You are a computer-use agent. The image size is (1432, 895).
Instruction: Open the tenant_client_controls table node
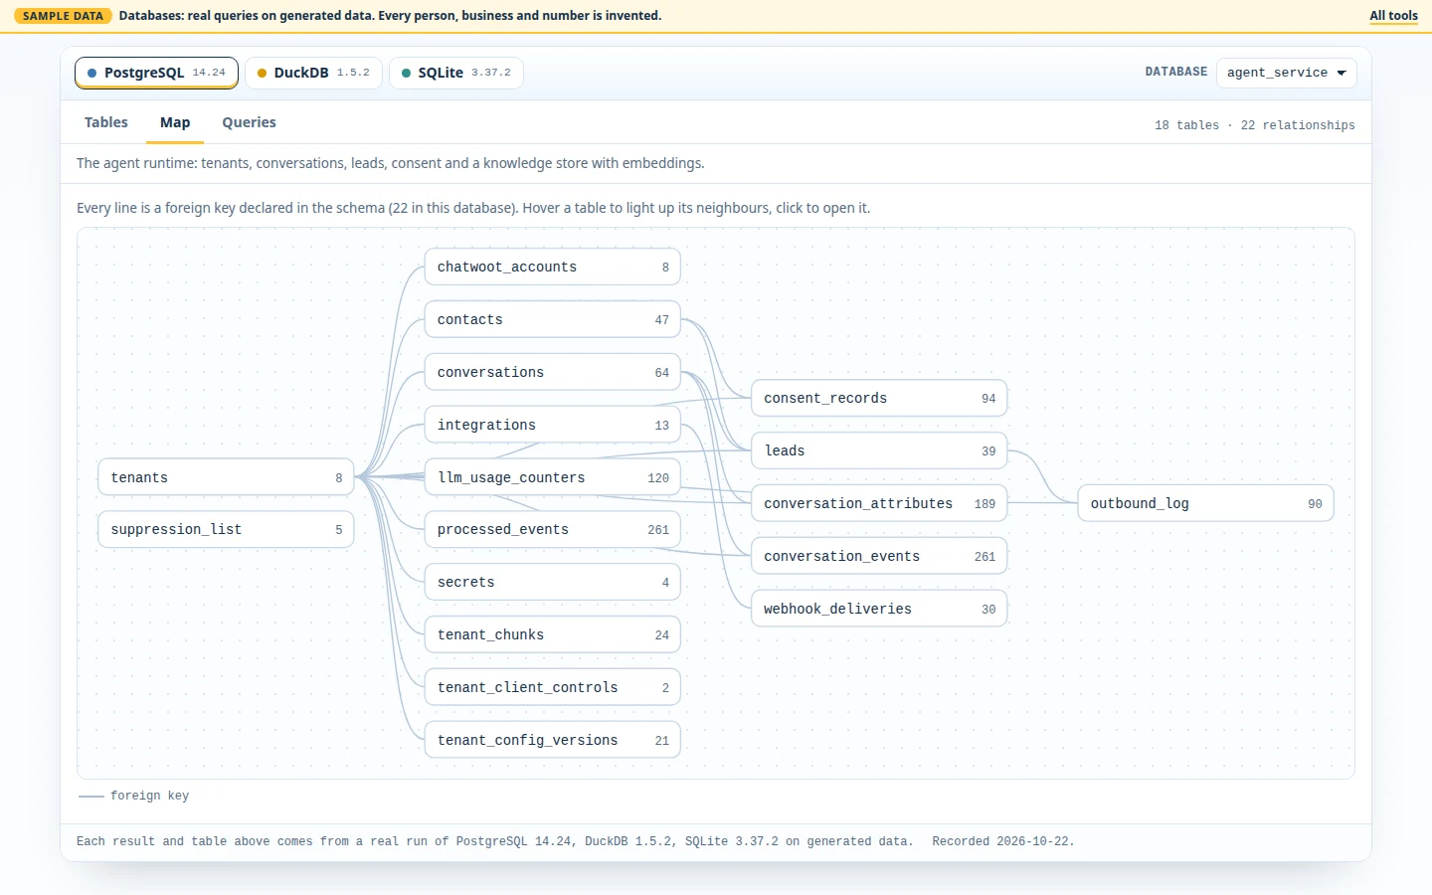pos(553,687)
